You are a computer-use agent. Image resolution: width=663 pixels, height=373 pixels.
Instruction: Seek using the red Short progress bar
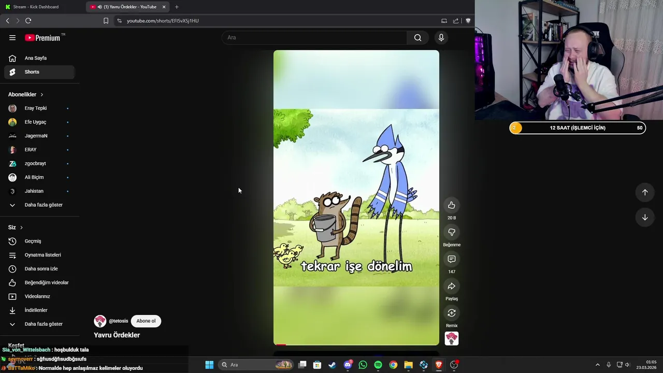[356, 345]
